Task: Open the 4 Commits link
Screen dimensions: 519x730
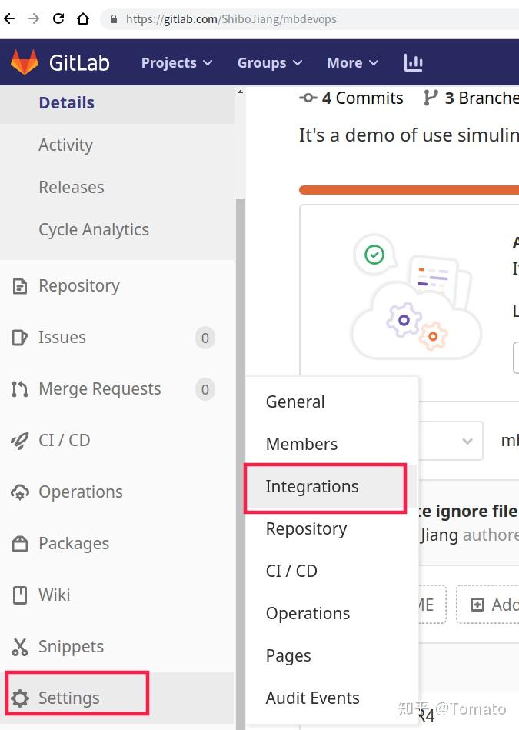Action: coord(352,98)
